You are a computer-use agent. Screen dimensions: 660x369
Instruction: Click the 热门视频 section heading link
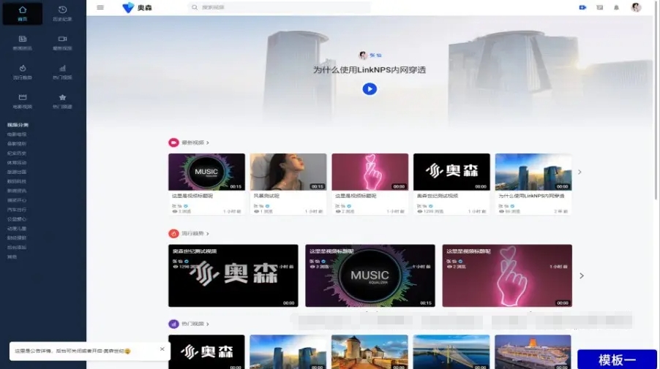point(190,324)
